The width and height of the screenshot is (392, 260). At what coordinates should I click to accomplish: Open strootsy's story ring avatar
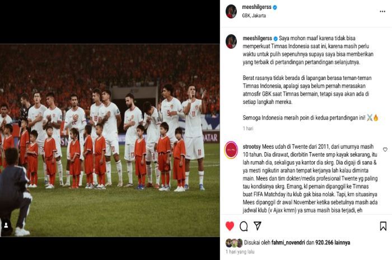click(231, 150)
